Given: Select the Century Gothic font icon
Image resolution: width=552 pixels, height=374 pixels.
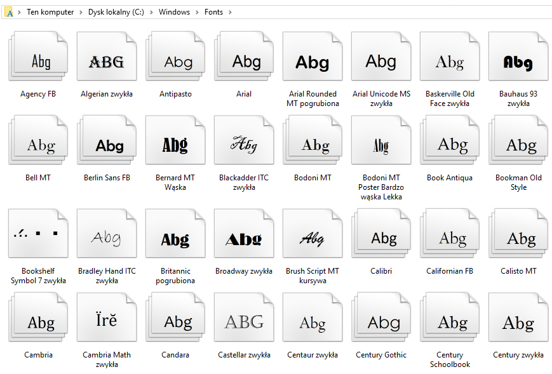Looking at the screenshot, I should [381, 317].
